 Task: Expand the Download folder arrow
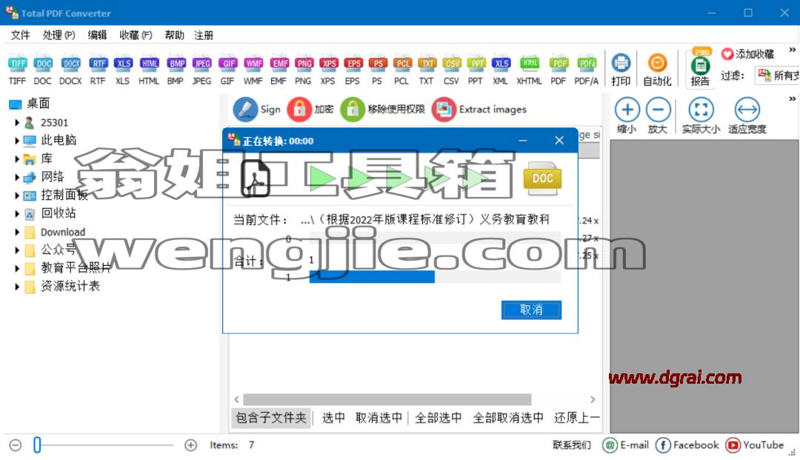click(x=17, y=232)
